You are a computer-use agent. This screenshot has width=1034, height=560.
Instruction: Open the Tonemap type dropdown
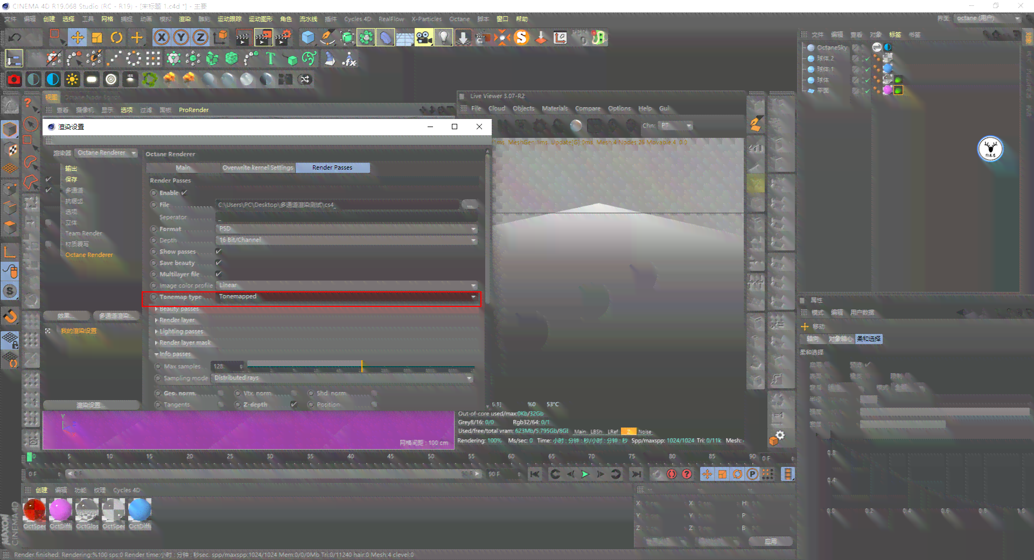coord(346,297)
